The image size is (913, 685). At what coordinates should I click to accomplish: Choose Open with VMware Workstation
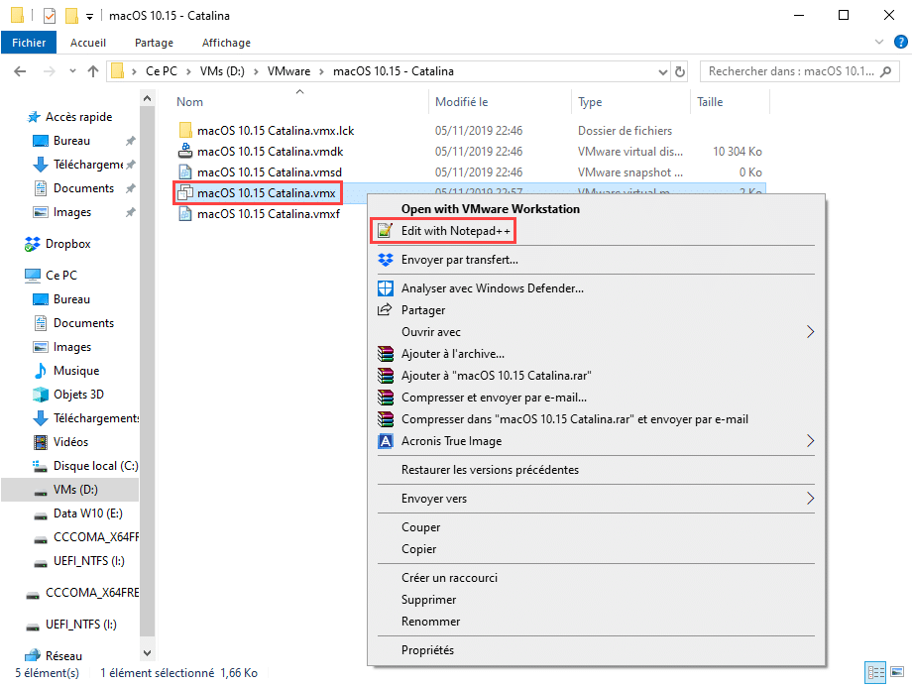(491, 209)
